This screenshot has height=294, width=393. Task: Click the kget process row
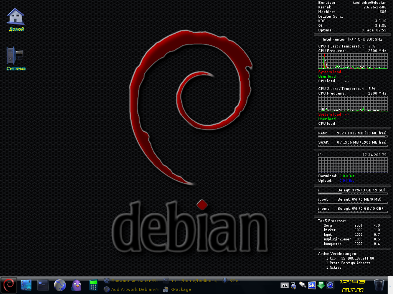pyautogui.click(x=352, y=235)
